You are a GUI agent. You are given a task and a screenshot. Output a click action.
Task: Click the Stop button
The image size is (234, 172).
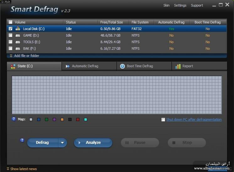(187, 143)
